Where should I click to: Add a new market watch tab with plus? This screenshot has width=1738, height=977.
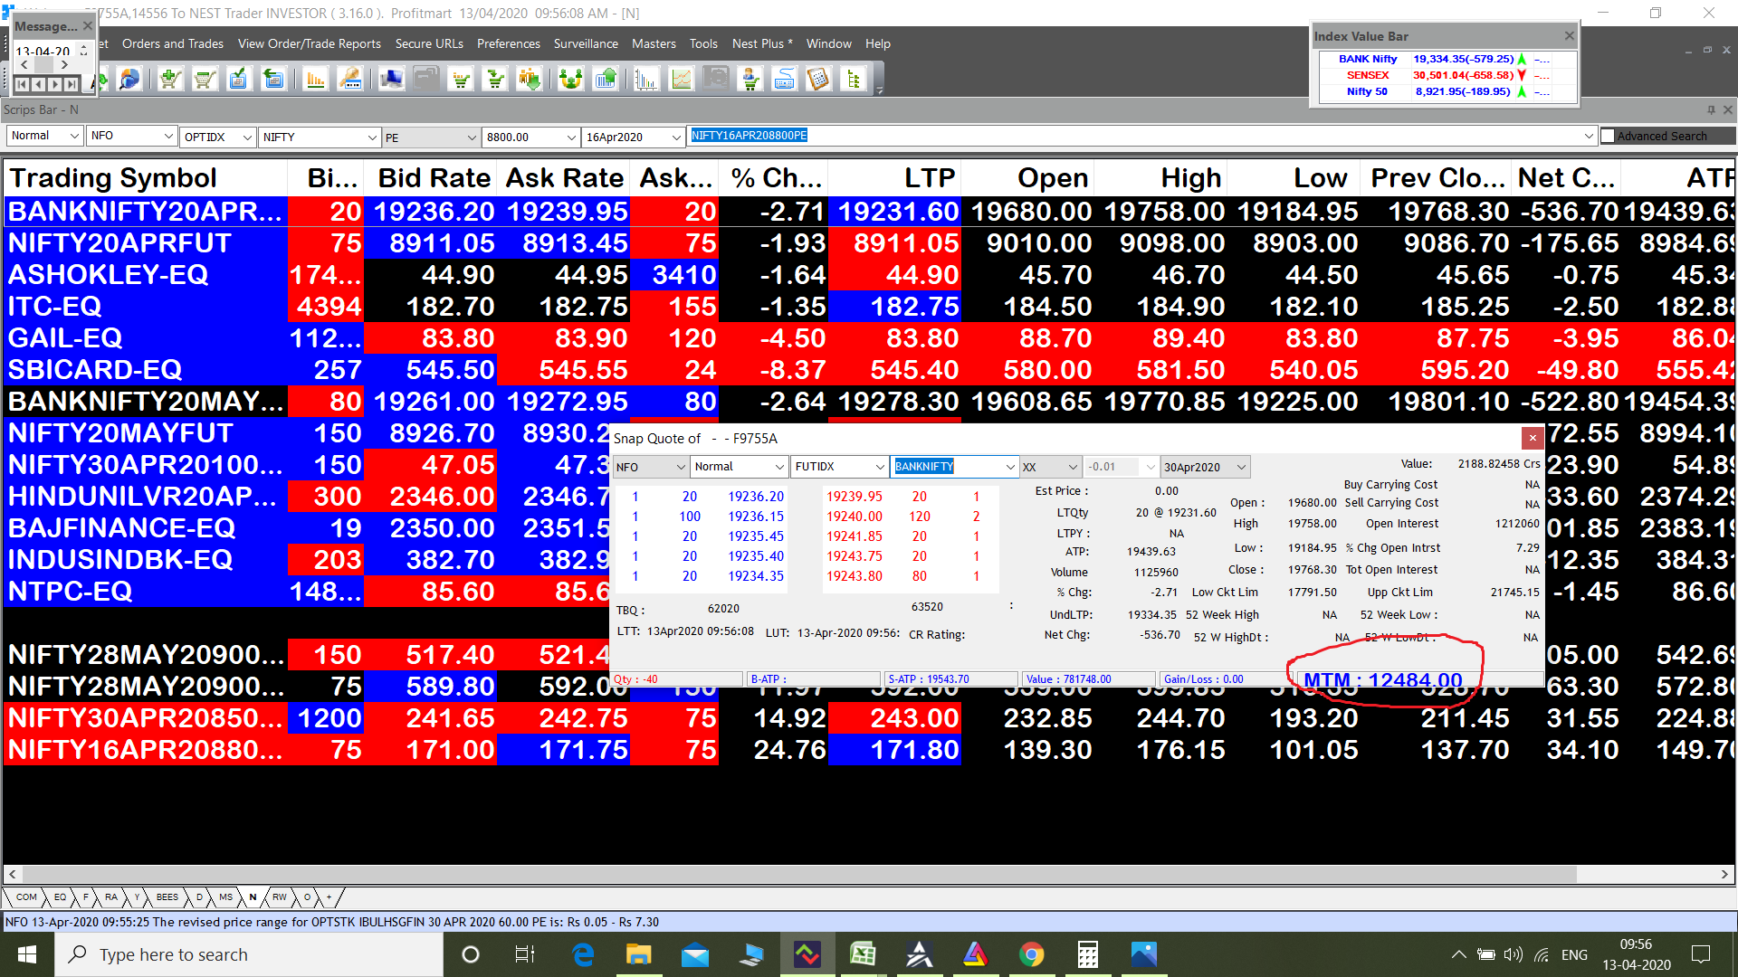click(329, 897)
